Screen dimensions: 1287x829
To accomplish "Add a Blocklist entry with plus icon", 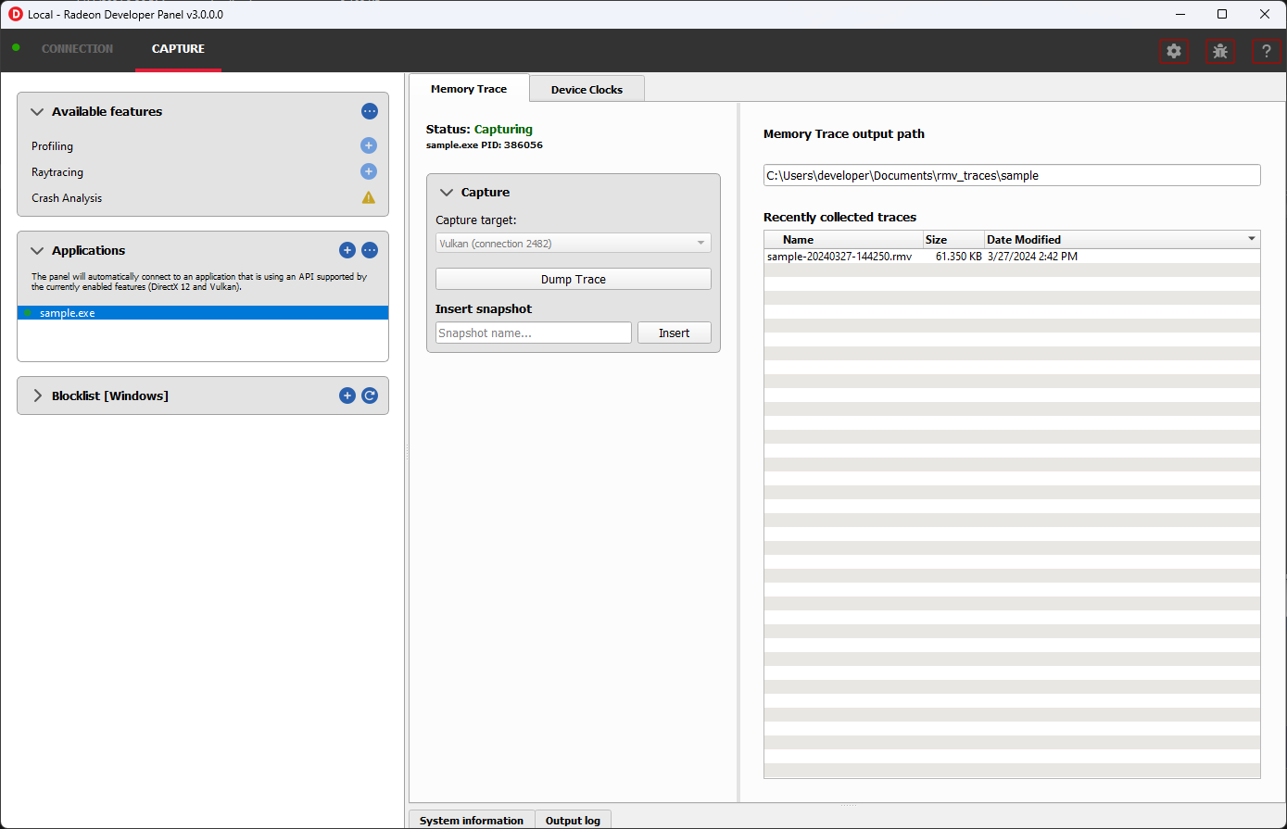I will point(347,396).
